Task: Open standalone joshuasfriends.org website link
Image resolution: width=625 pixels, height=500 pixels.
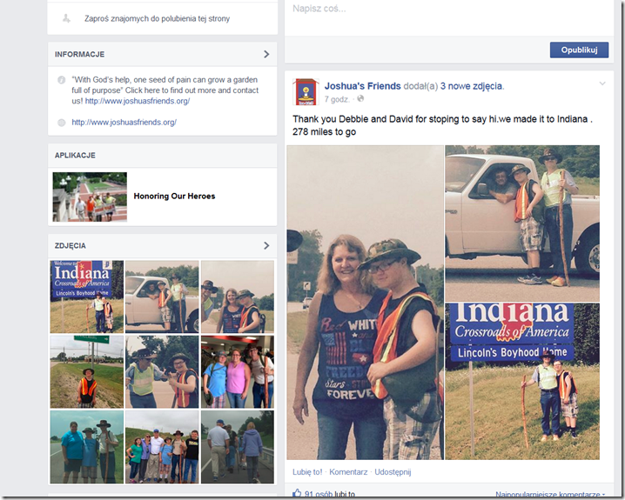Action: tap(124, 123)
